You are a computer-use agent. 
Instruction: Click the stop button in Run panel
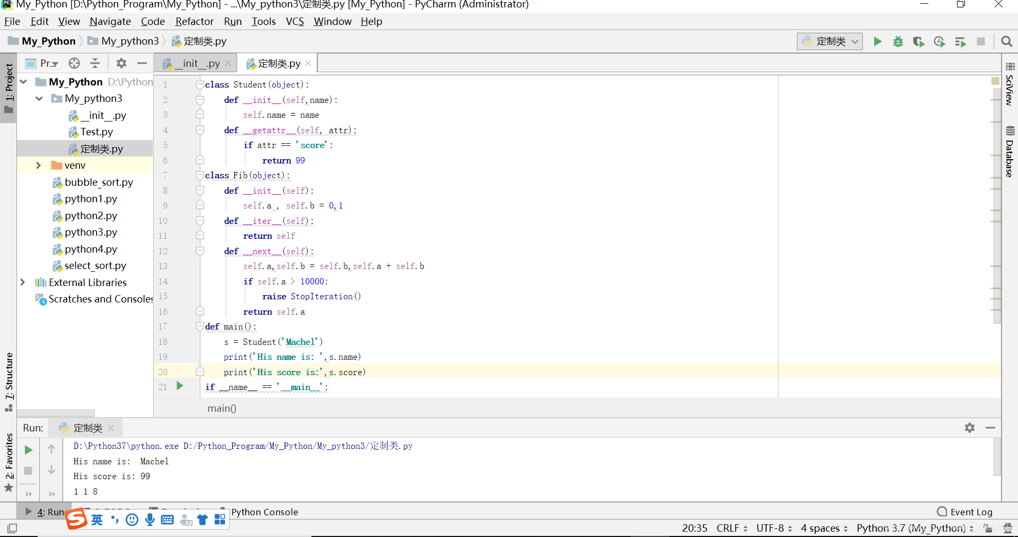[x=29, y=471]
